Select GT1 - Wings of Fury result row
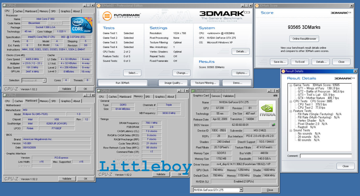The height and width of the screenshot is (196, 360). pyautogui.click(x=319, y=88)
